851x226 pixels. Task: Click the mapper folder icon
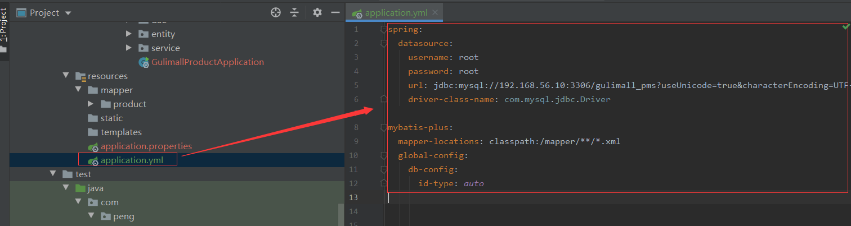[92, 90]
